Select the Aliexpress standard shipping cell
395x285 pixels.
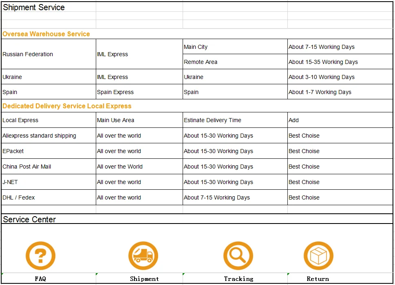pos(49,136)
